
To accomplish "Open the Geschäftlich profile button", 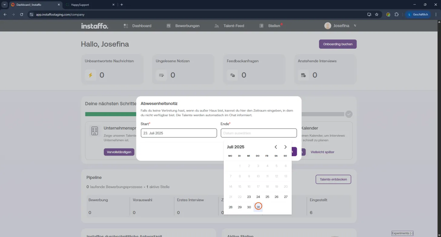I will tap(418, 14).
